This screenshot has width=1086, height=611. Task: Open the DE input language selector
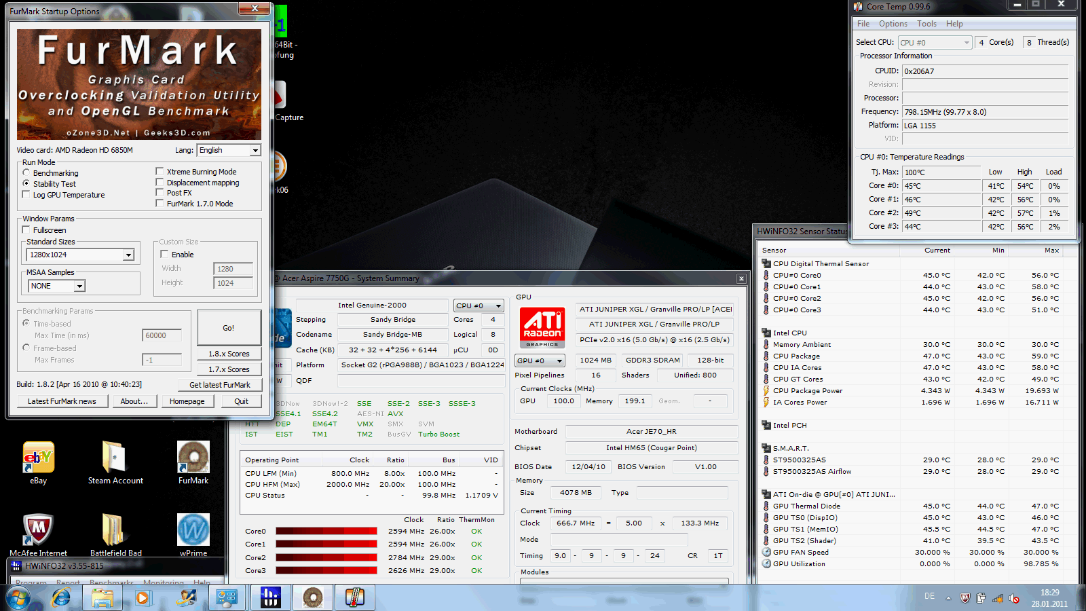pos(929,596)
